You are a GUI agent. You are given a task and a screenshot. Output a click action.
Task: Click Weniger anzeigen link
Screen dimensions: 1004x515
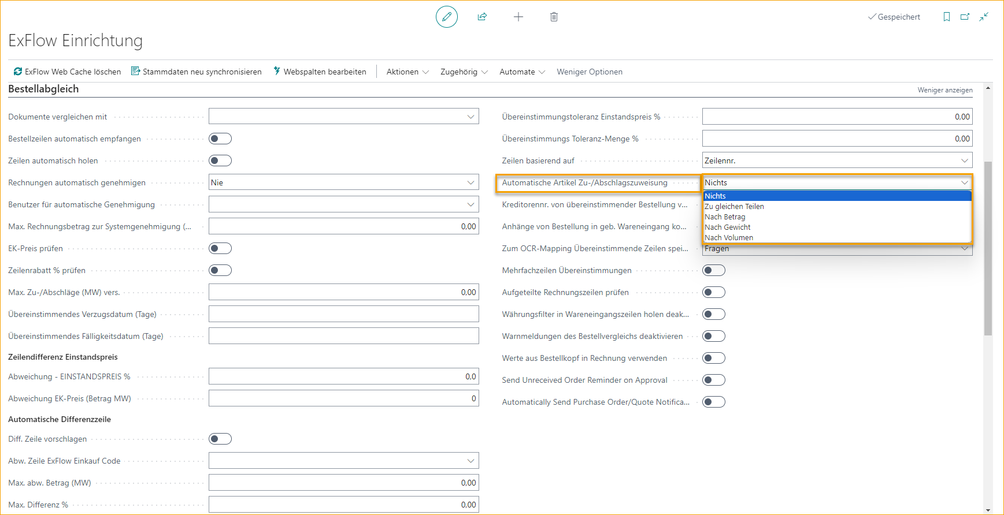click(945, 90)
